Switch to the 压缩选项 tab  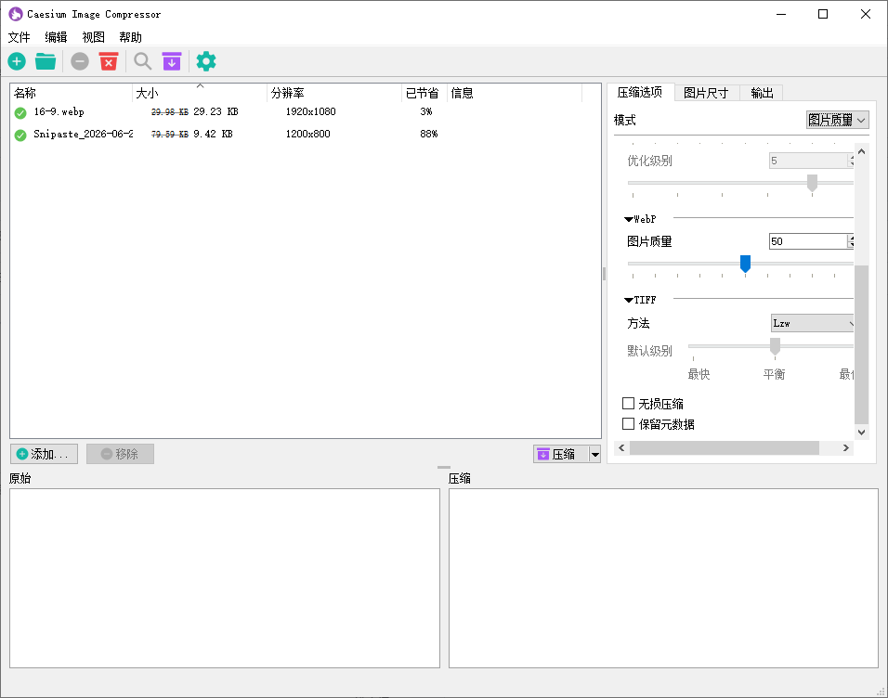coord(640,92)
